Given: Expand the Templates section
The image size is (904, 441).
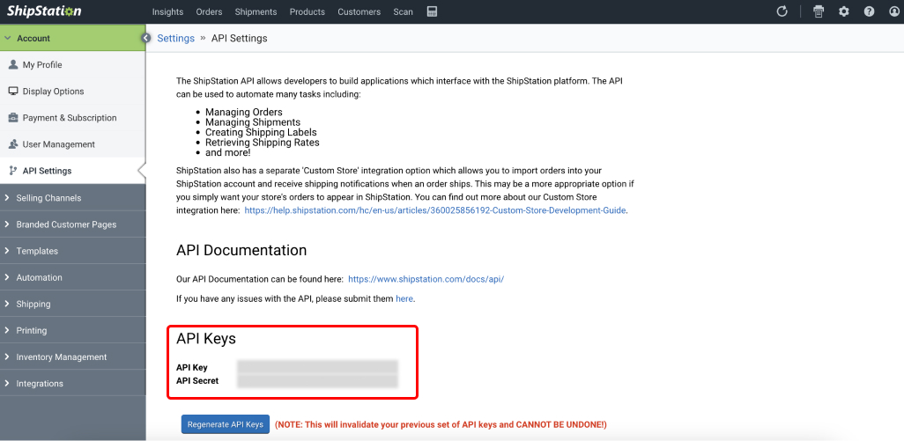Looking at the screenshot, I should (72, 251).
